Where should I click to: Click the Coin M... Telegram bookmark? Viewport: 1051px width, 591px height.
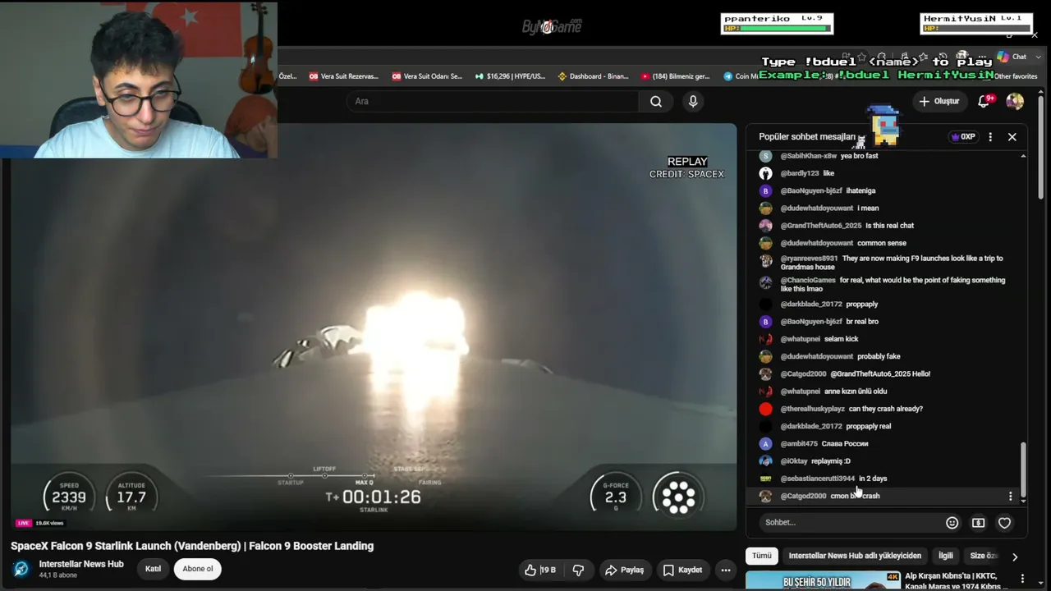(740, 76)
